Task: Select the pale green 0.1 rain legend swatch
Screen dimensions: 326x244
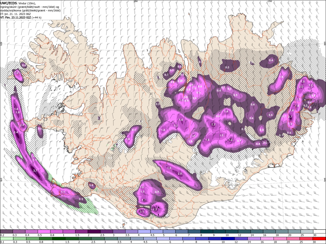Action: click(x=6, y=238)
